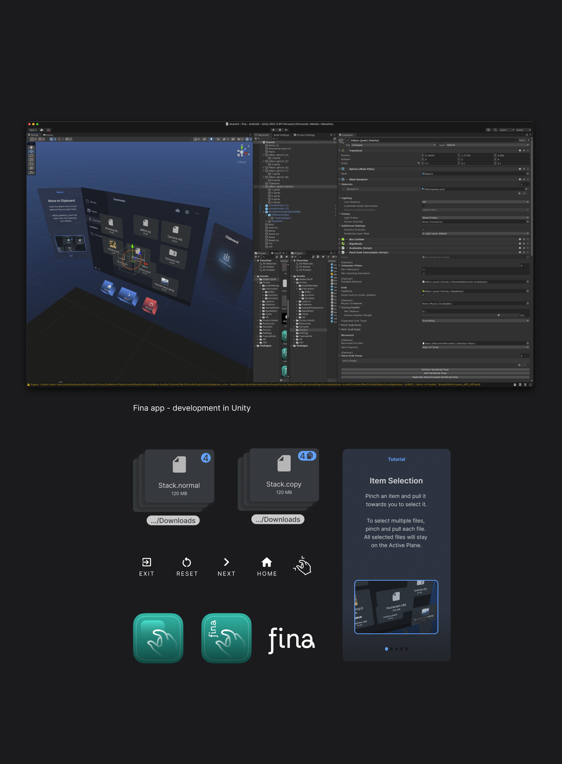The height and width of the screenshot is (764, 562).
Task: Select the Inspector tab
Action: (346, 135)
